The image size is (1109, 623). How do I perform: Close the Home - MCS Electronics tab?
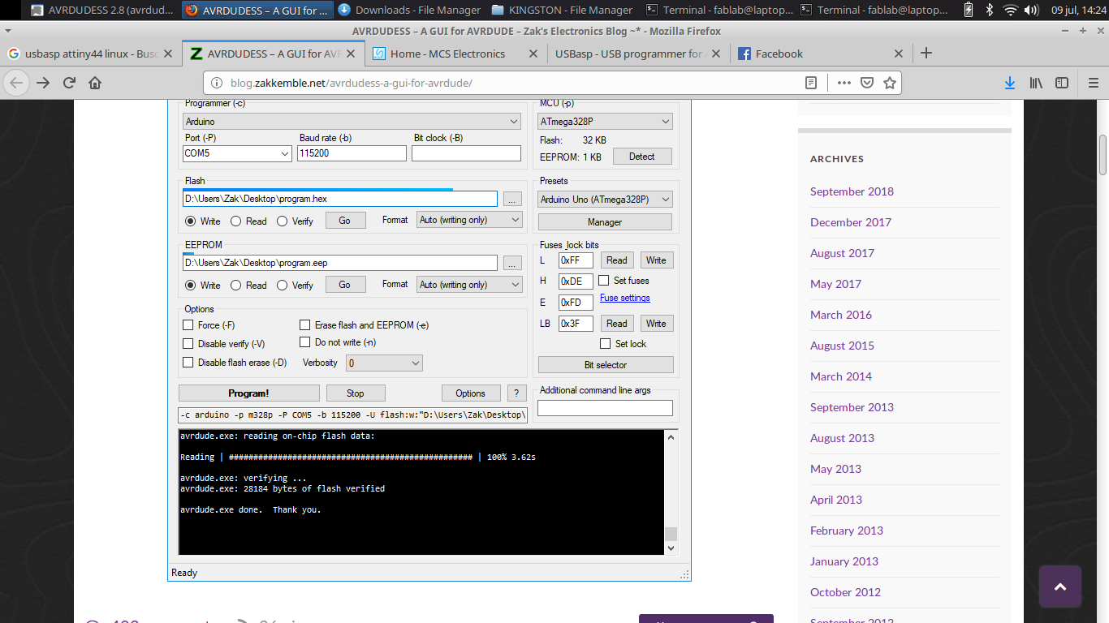click(533, 54)
